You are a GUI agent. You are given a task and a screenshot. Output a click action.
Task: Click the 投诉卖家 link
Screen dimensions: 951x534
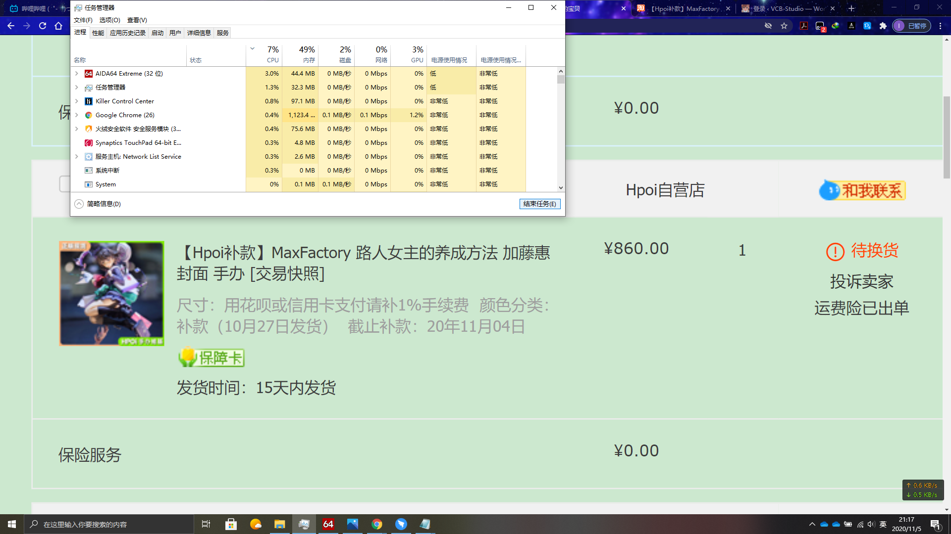(x=862, y=282)
